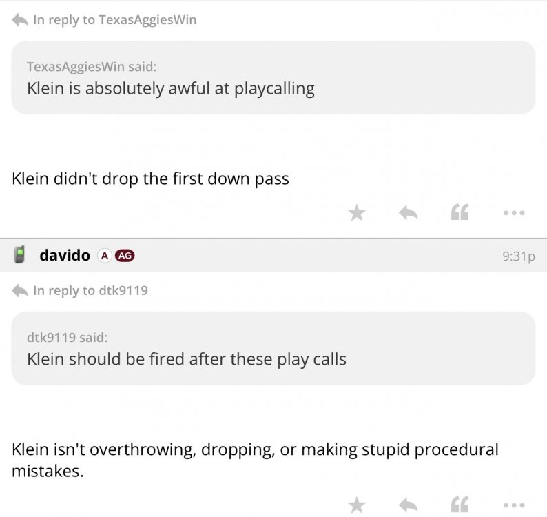
Task: Click "dtk9119 said:" quote header
Action: 68,338
